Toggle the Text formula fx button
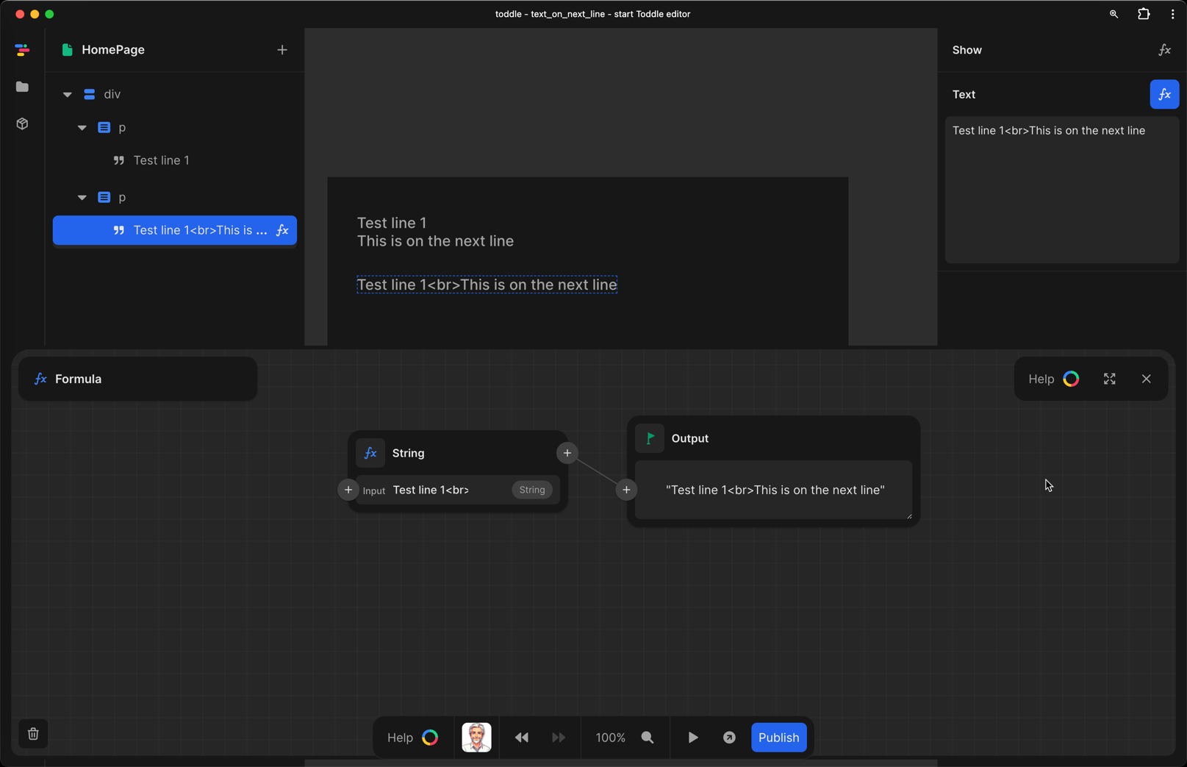The height and width of the screenshot is (767, 1187). (1164, 94)
